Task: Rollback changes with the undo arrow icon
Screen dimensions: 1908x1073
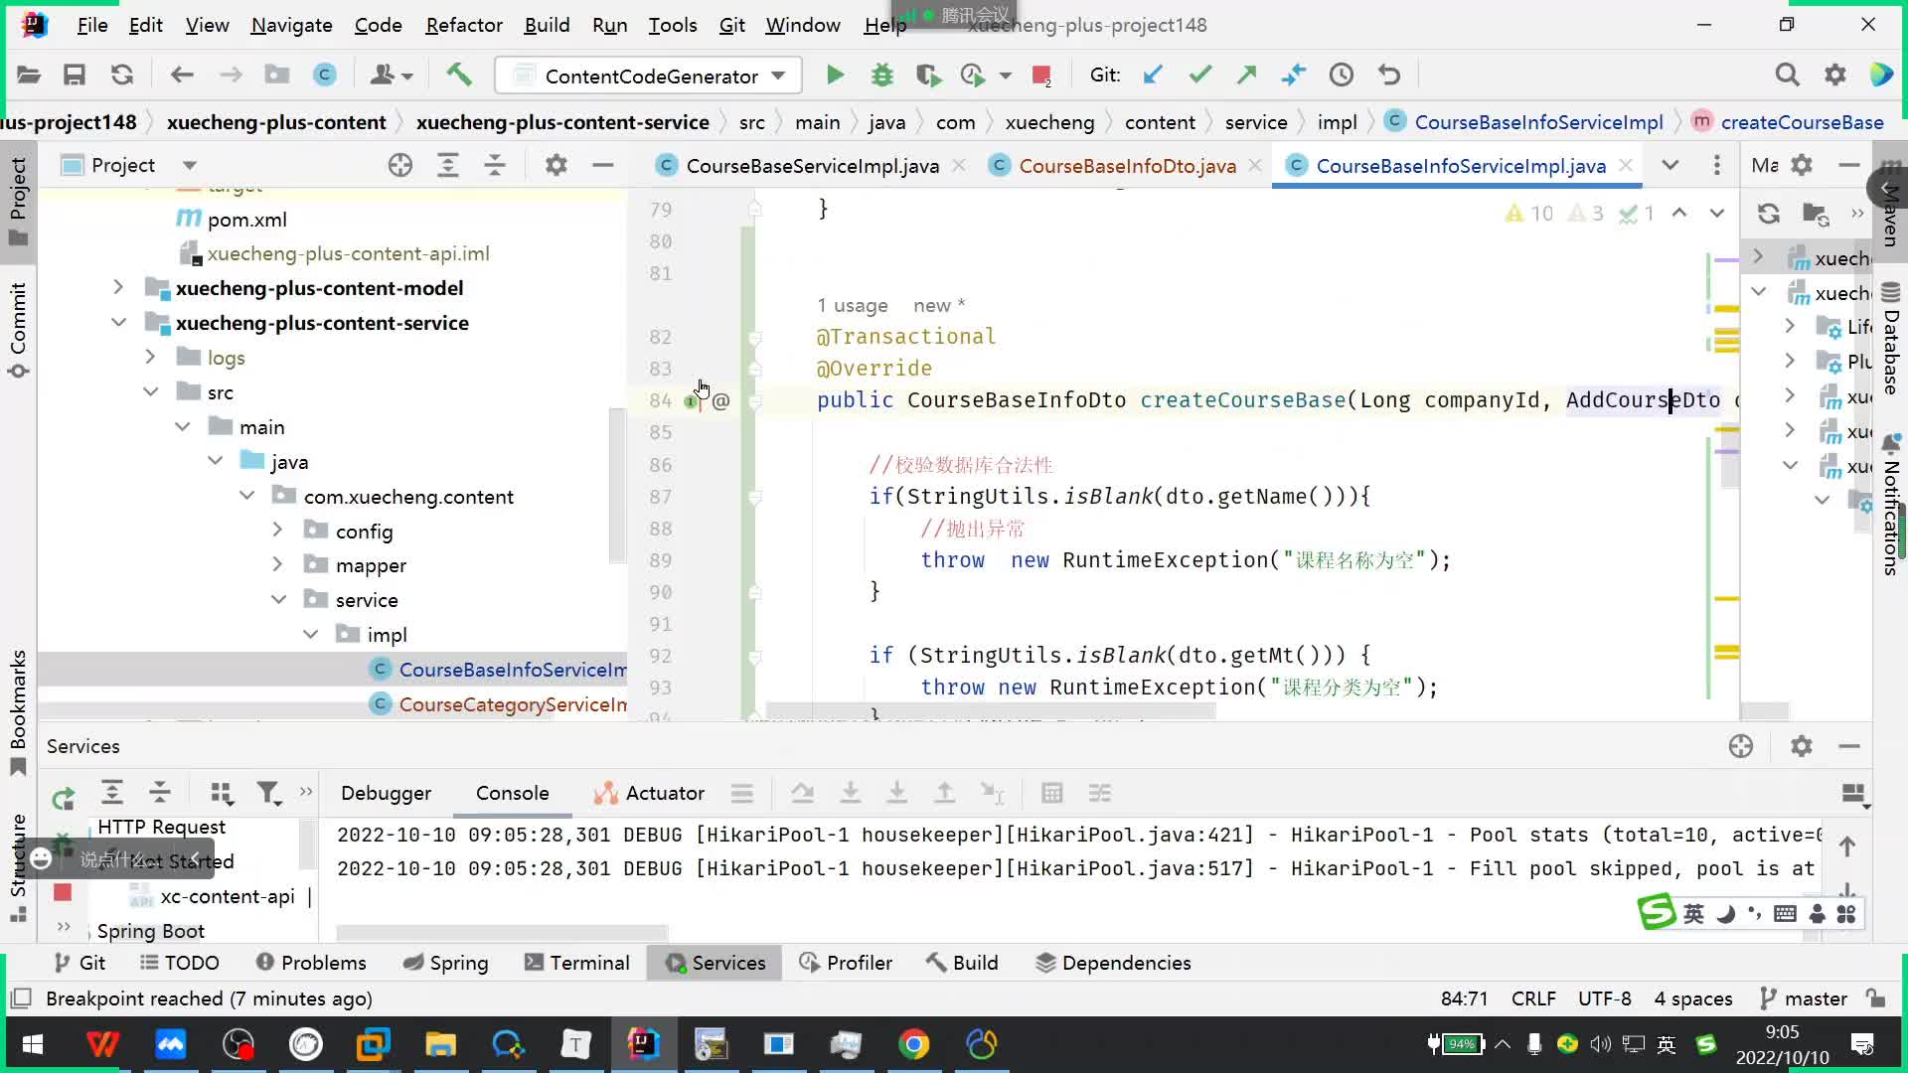Action: pyautogui.click(x=1389, y=76)
